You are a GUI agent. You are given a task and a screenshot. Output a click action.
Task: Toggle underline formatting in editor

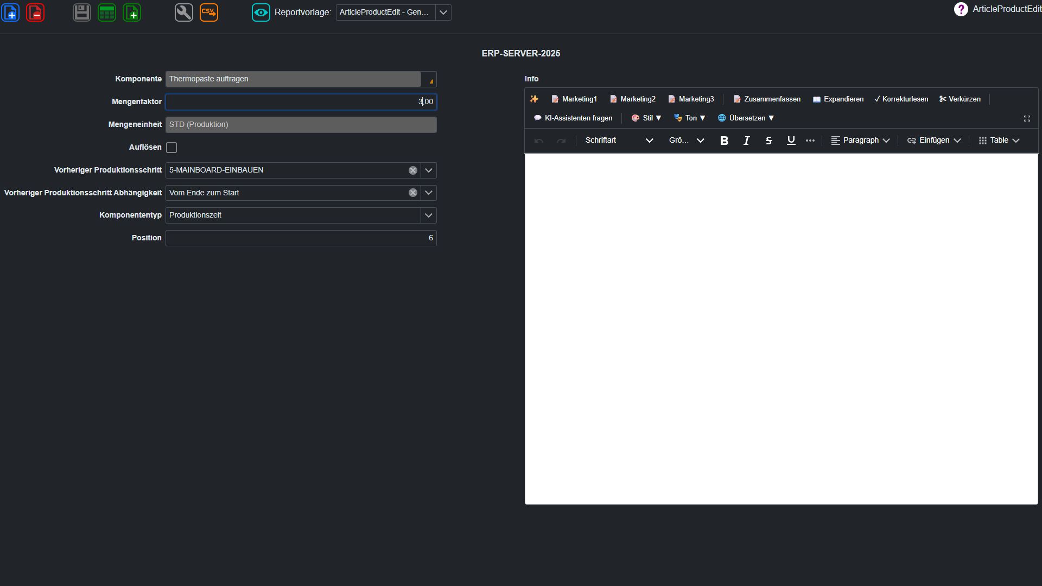[x=791, y=141]
